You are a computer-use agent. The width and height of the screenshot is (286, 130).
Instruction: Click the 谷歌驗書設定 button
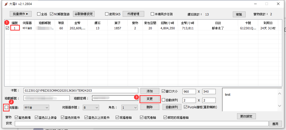pyautogui.click(x=84, y=14)
